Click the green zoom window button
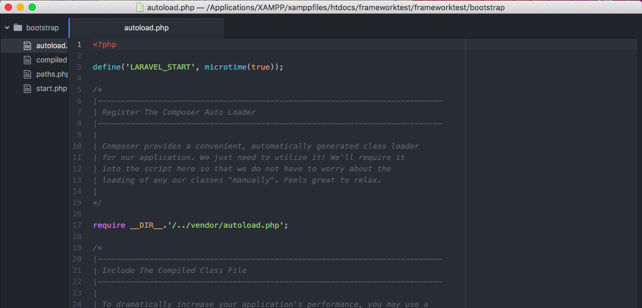Screen dimensions: 642x308 click(32, 7)
